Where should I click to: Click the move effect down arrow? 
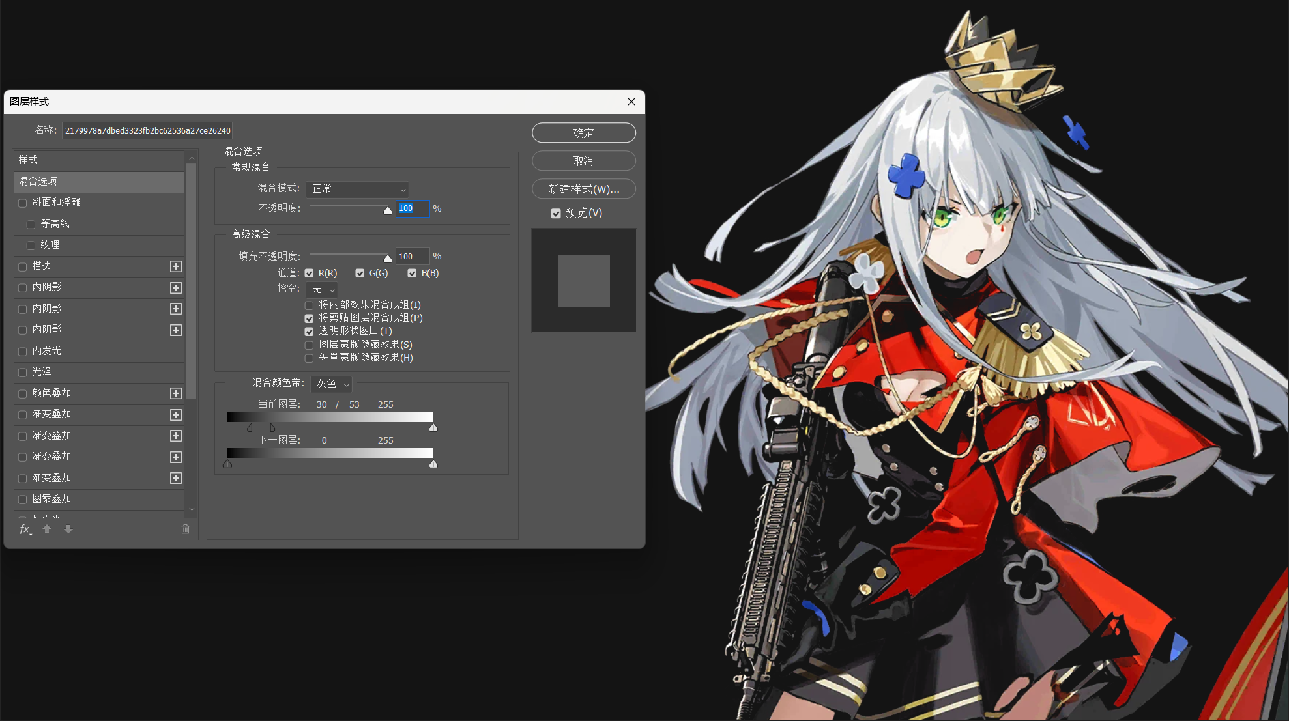pyautogui.click(x=68, y=529)
